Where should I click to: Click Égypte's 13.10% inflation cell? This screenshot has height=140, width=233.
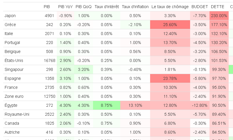click(x=135, y=105)
